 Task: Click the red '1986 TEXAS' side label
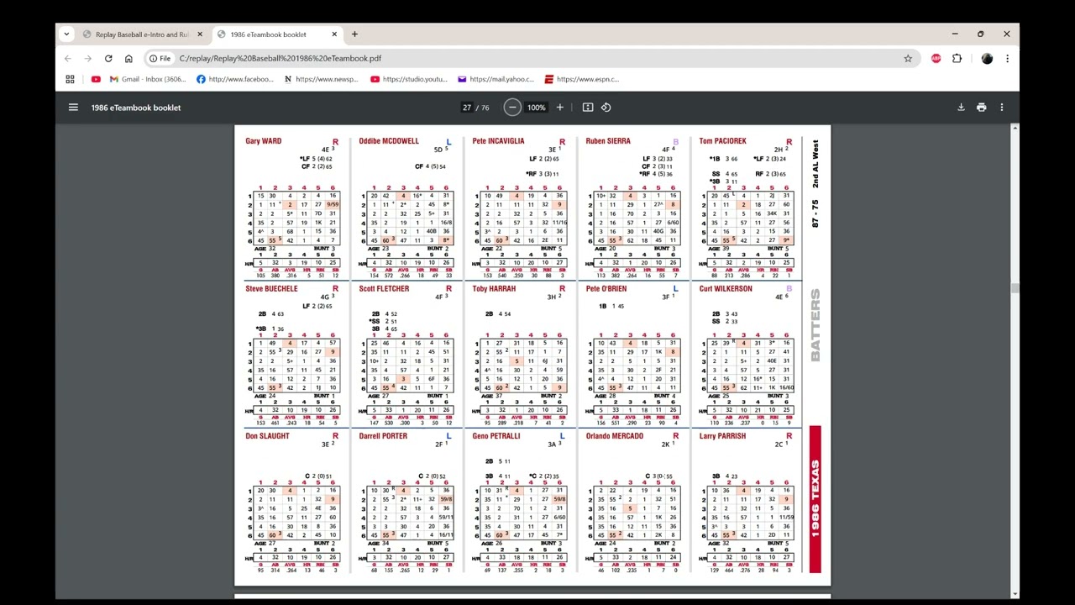point(815,499)
